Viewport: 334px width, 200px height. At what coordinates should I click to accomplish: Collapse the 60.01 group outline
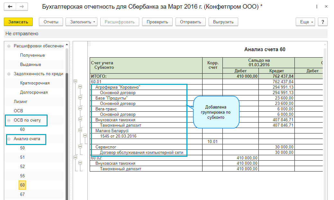[x=76, y=81]
